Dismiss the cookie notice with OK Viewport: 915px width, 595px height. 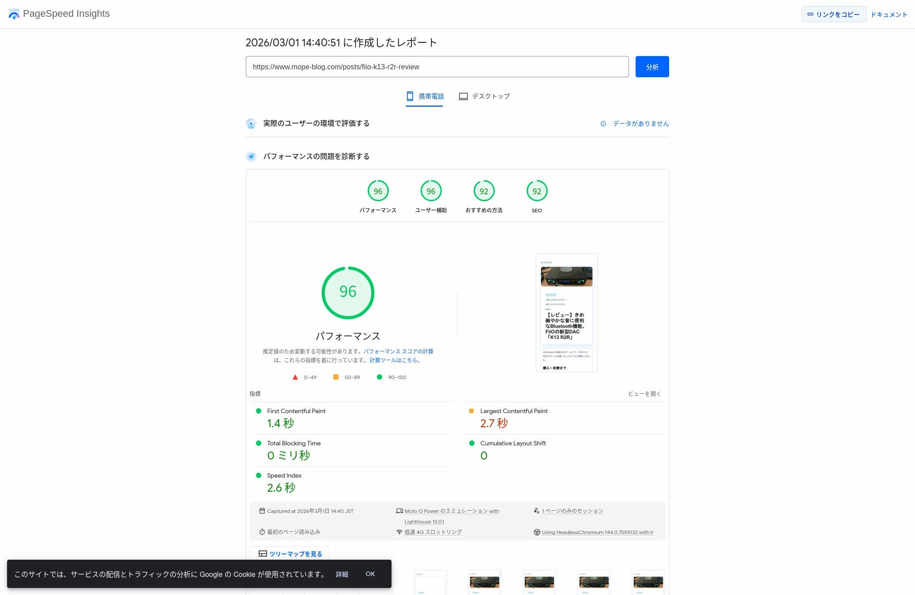click(370, 574)
